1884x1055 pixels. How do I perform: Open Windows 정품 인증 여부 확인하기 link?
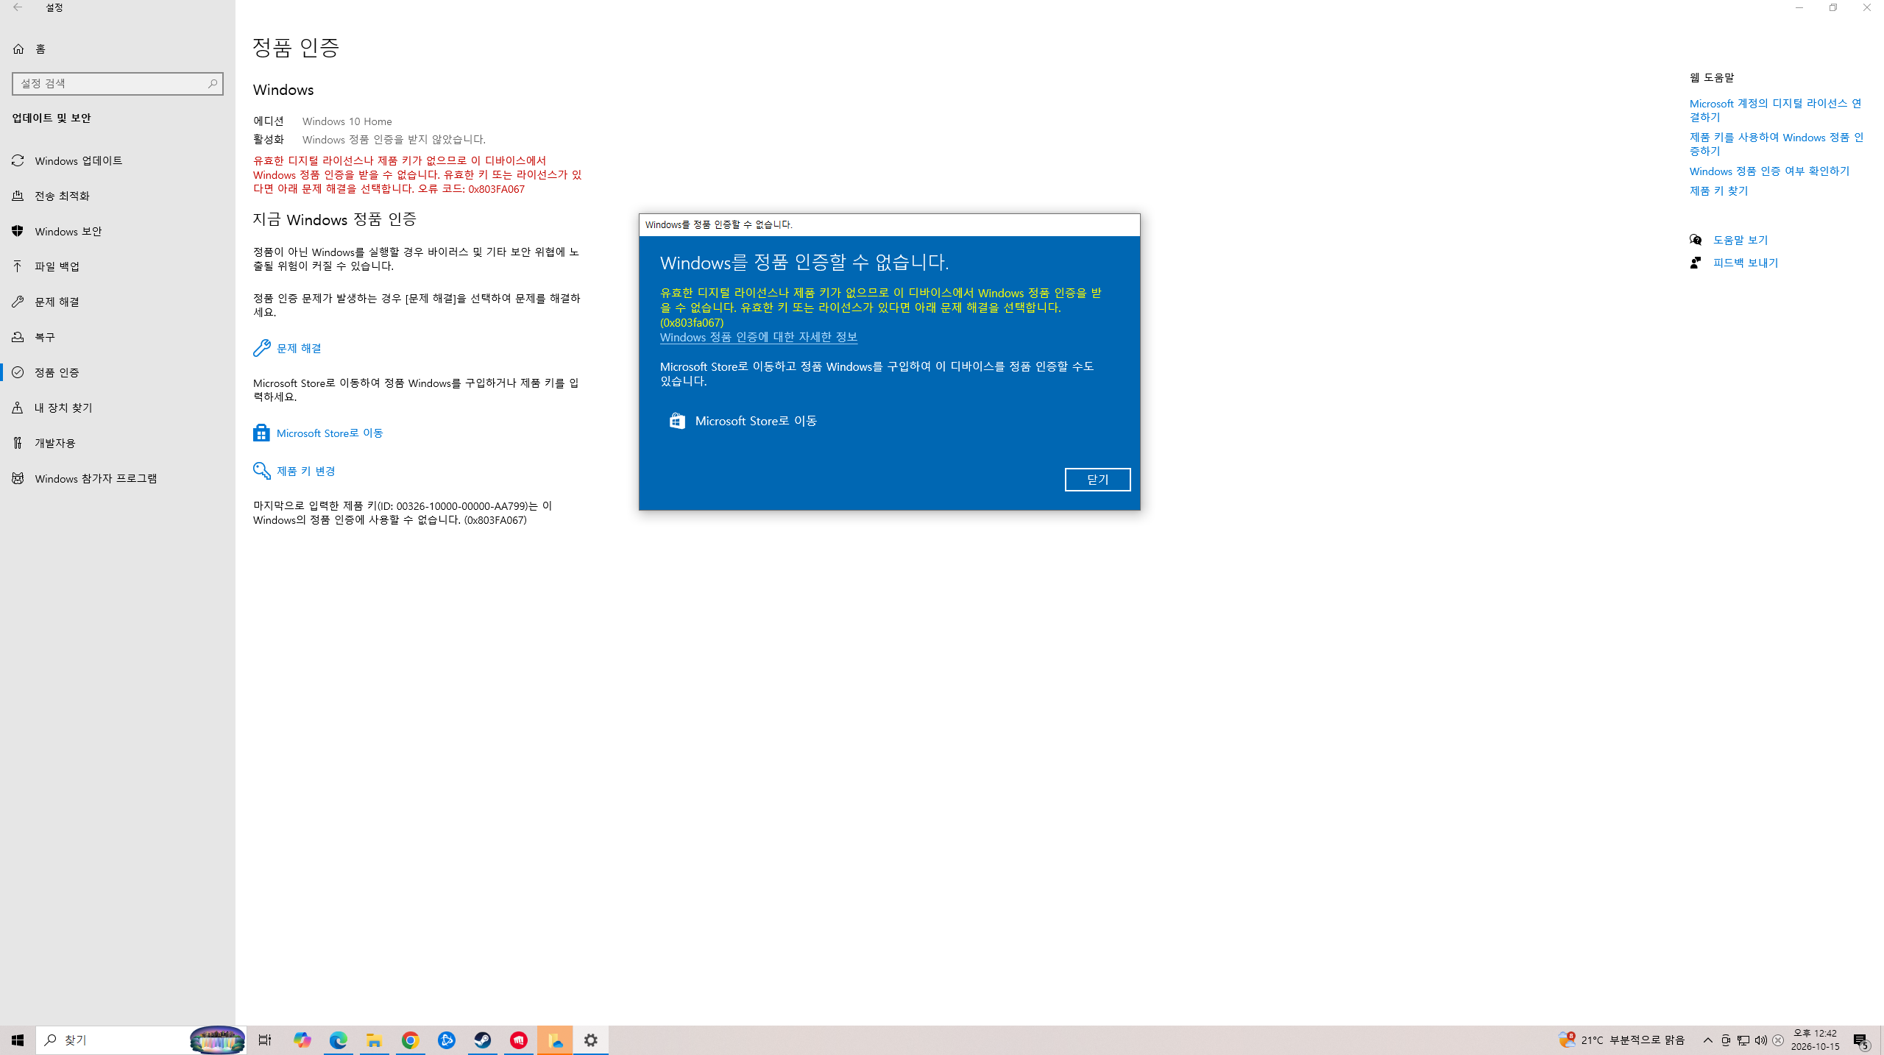1769,171
